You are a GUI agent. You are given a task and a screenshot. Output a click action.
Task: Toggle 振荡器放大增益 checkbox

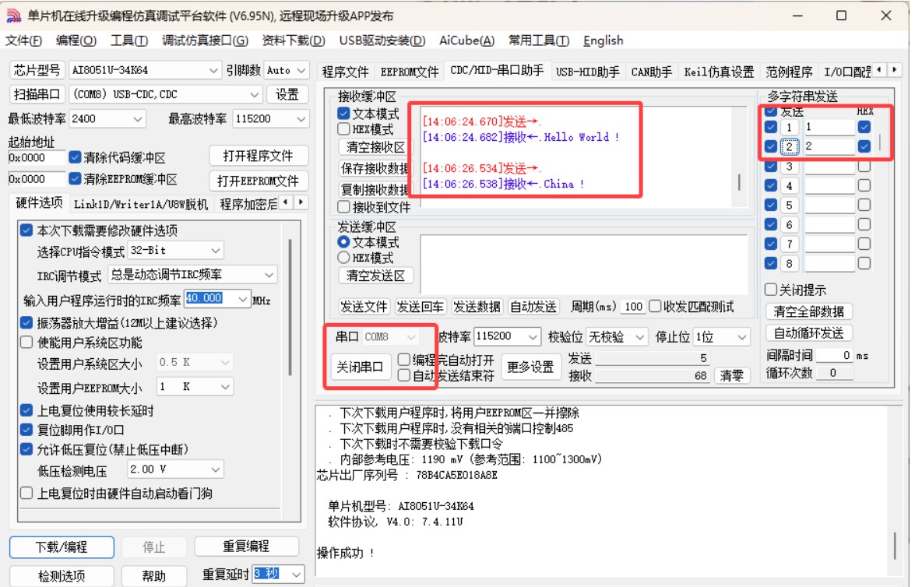point(26,322)
